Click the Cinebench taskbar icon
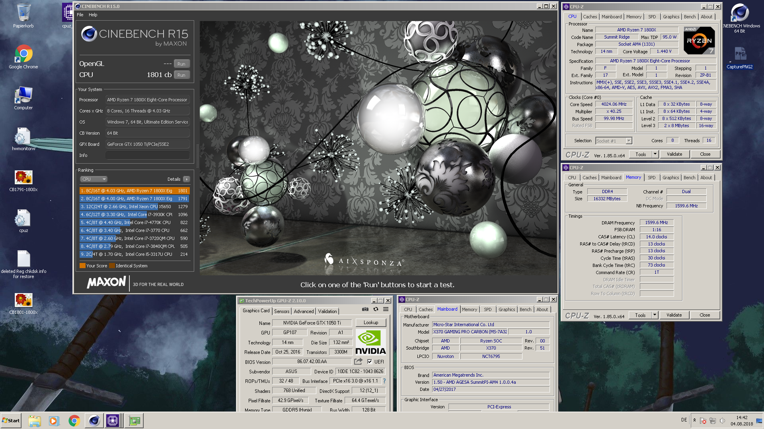 point(94,421)
